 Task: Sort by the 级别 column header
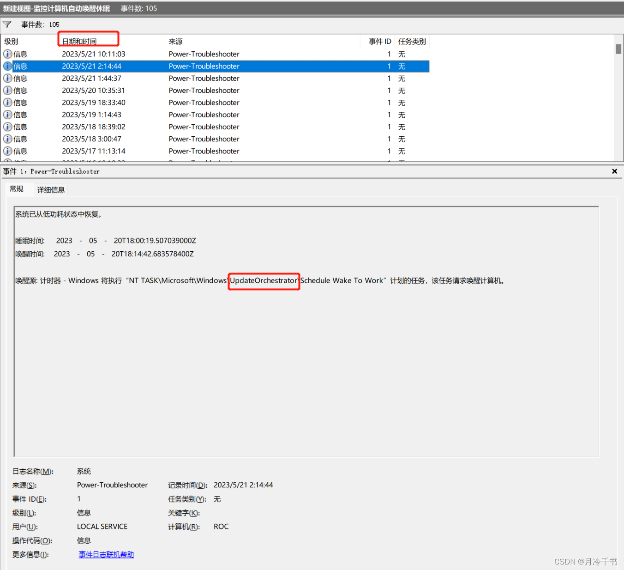tap(29, 42)
